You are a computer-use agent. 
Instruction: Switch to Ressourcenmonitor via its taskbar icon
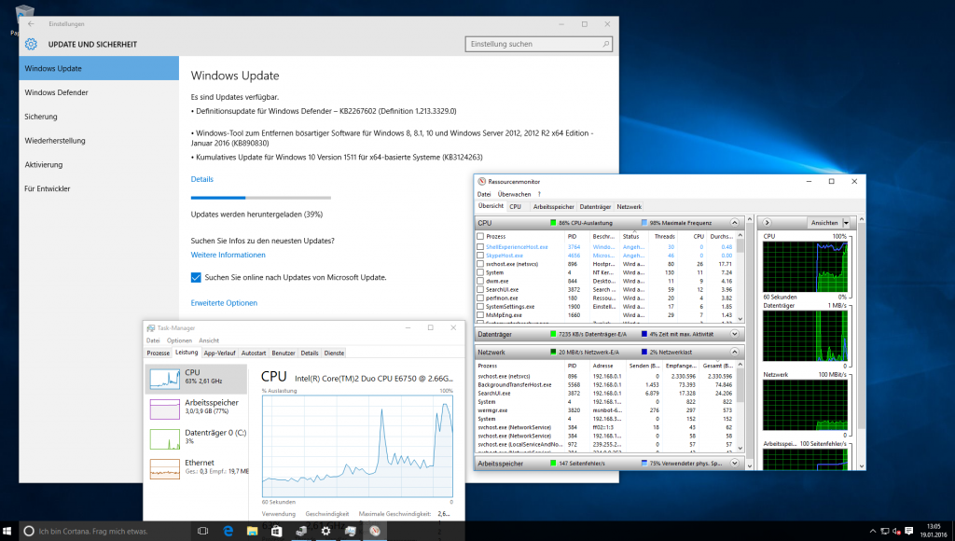pyautogui.click(x=375, y=532)
